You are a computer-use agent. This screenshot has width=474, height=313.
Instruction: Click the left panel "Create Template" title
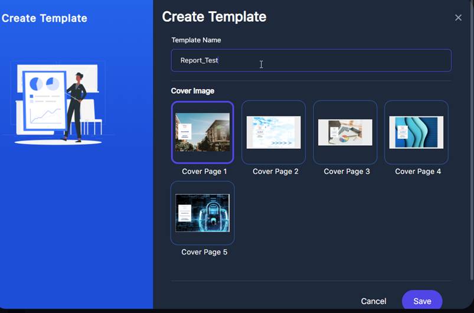point(44,18)
